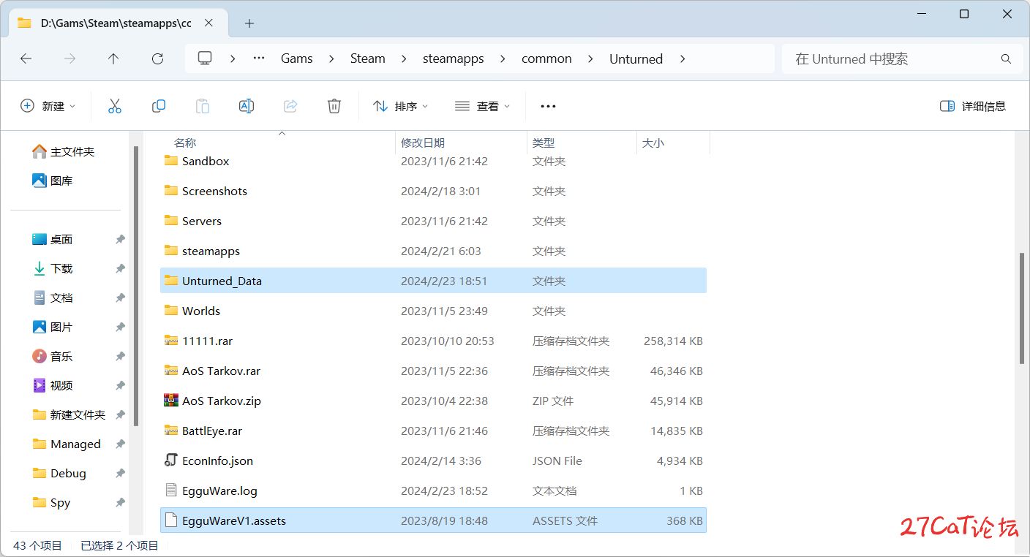
Task: Unpin 音乐 using its pin icon
Action: click(x=120, y=356)
